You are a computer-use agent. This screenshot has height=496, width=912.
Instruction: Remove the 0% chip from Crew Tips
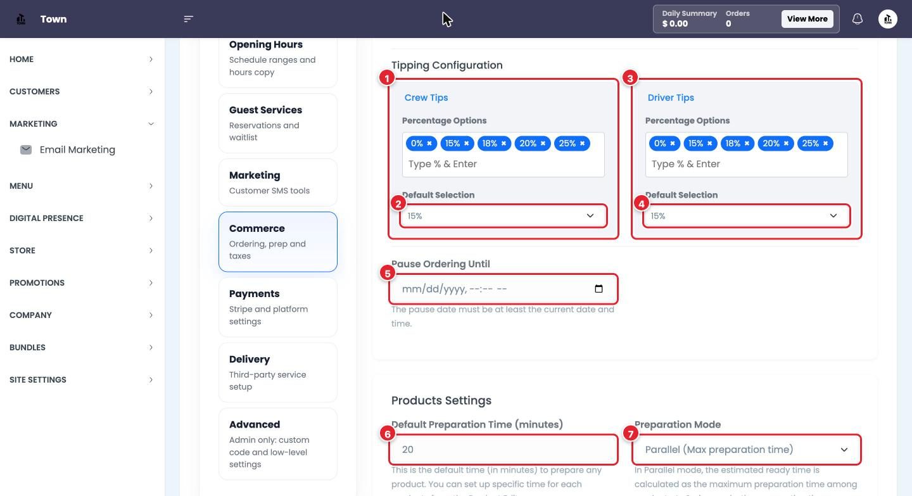(x=429, y=143)
